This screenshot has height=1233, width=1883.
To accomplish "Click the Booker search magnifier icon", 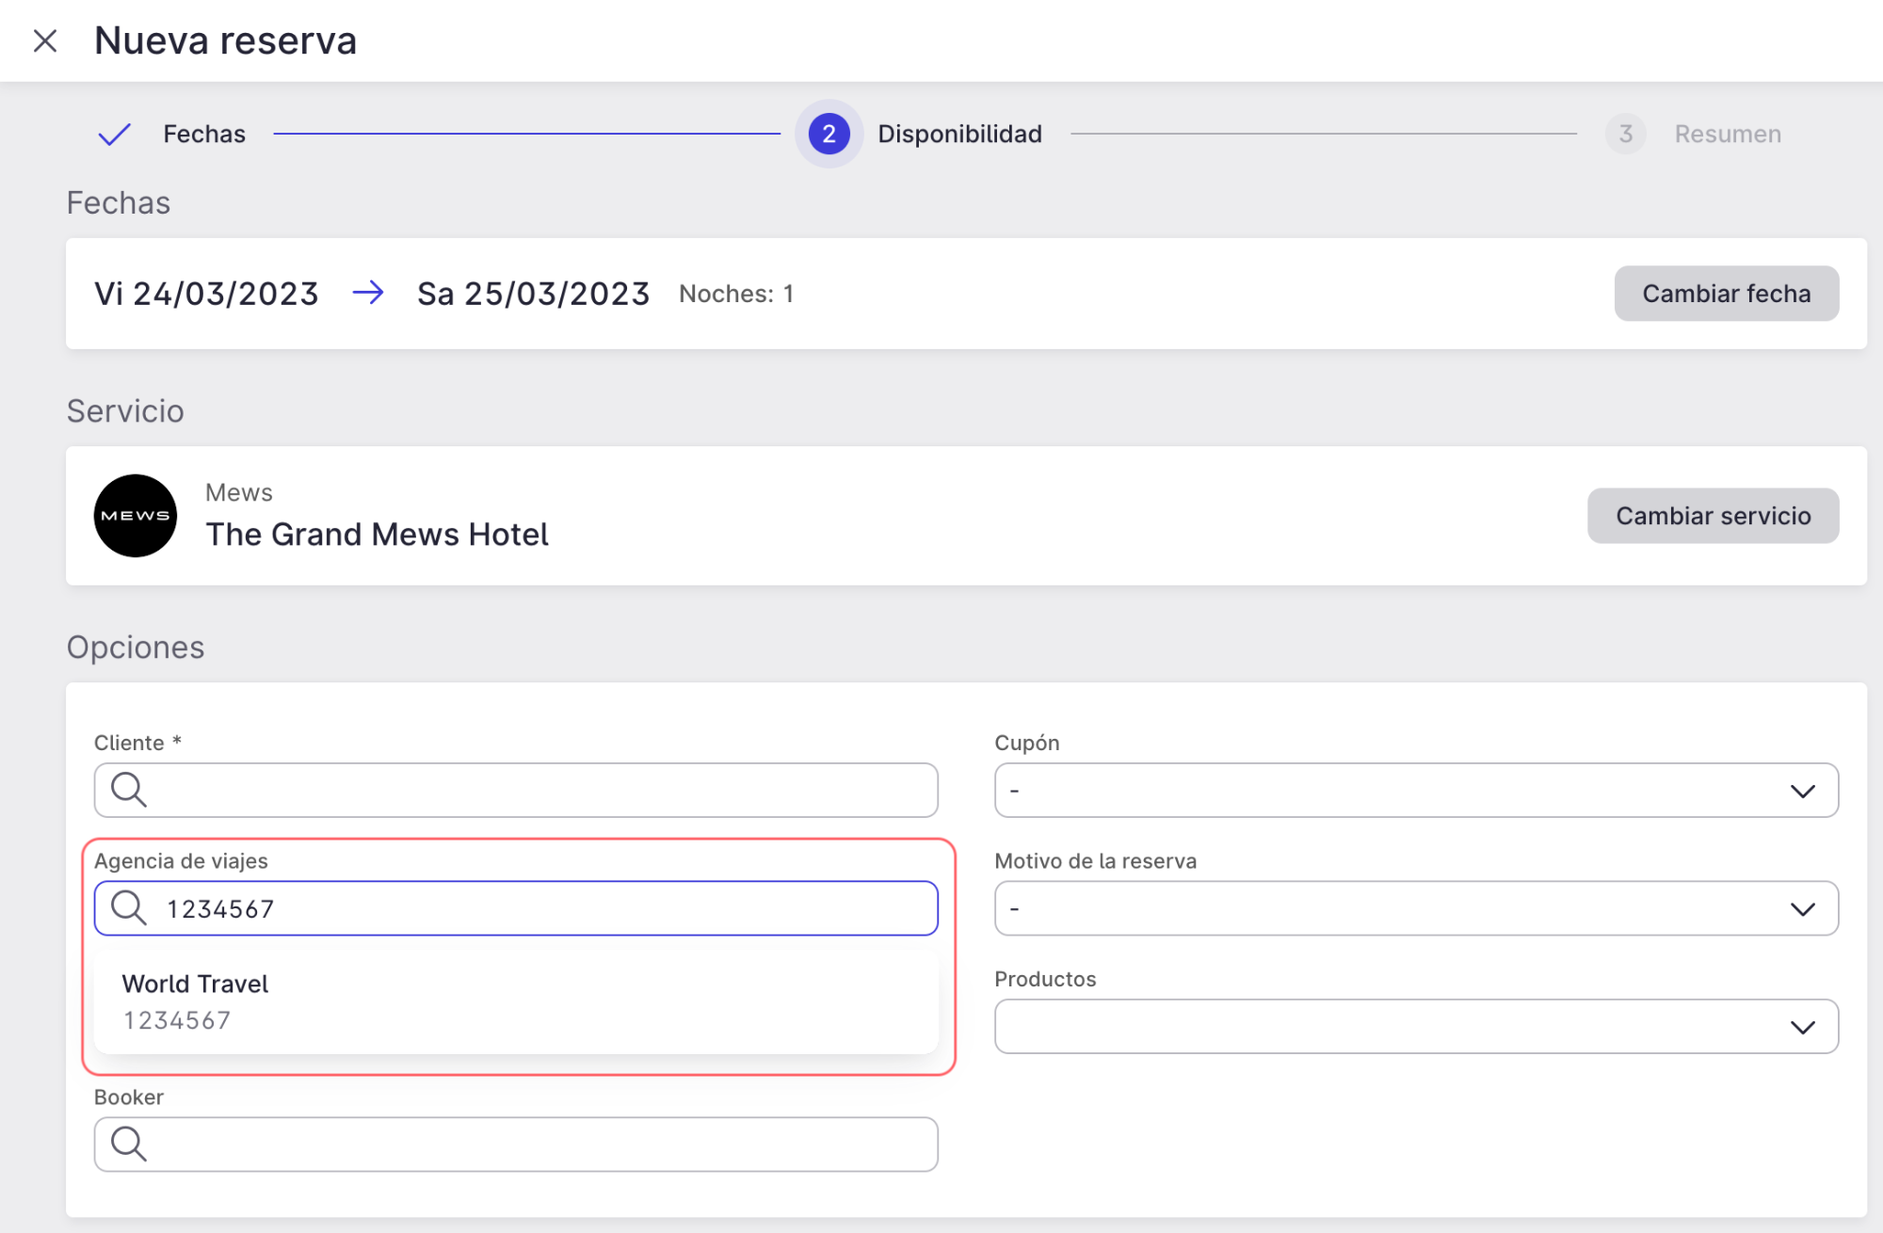I will [x=129, y=1145].
